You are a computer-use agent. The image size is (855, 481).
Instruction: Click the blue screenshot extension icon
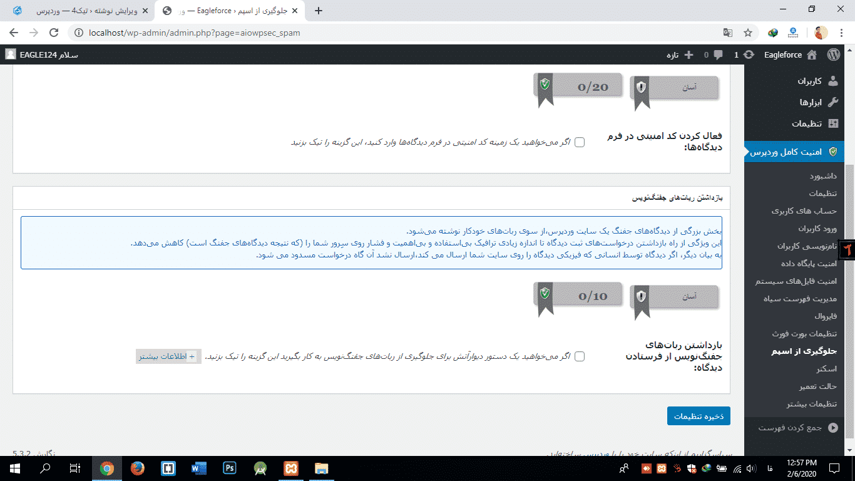click(793, 33)
